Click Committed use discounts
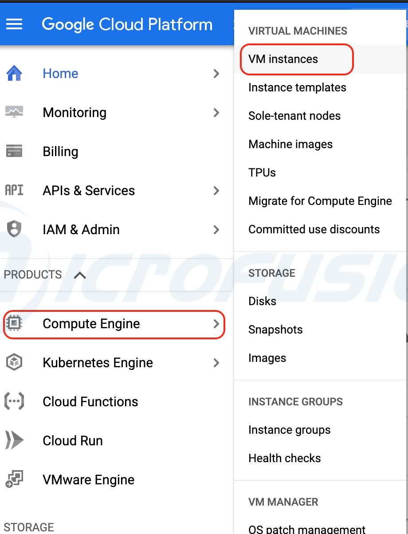 pyautogui.click(x=314, y=229)
